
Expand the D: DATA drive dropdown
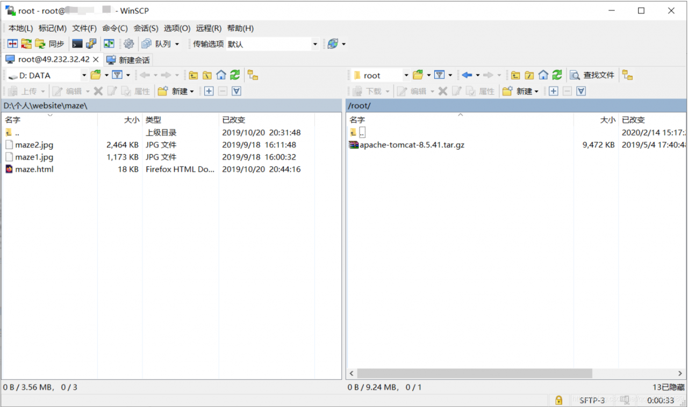pos(84,75)
